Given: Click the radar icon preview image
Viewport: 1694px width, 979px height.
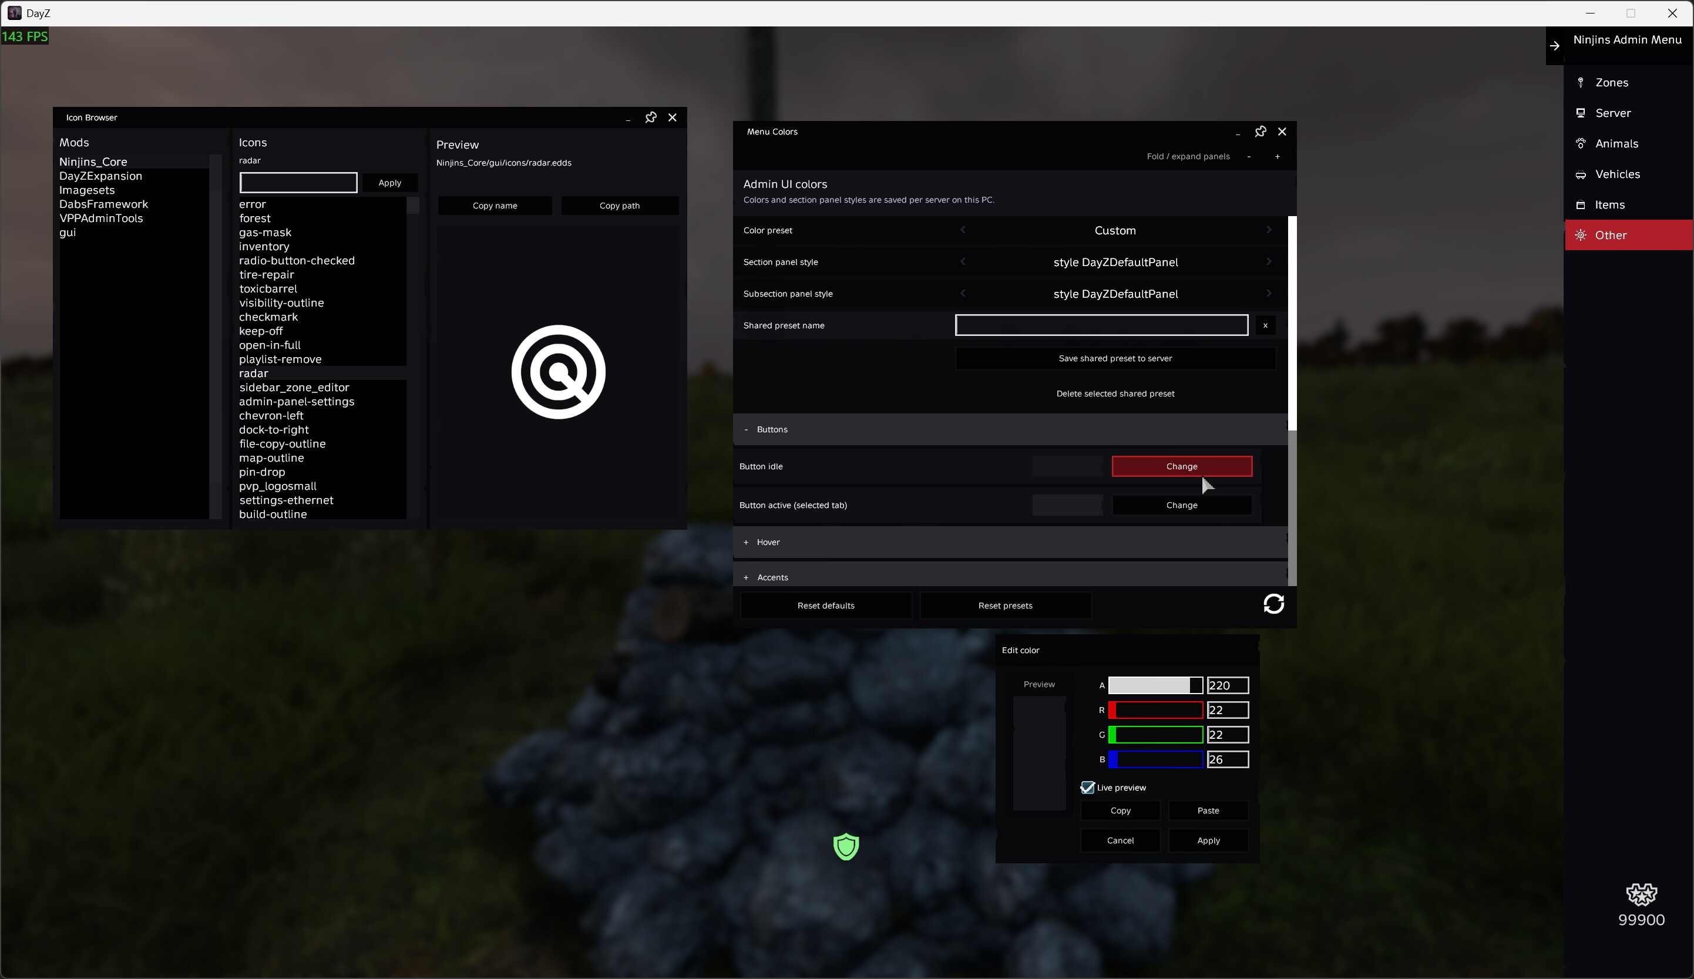Looking at the screenshot, I should click(558, 372).
